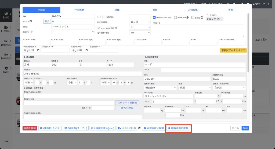Open the 法定点検間隔 dropdown showing 12ヶ月
The image size is (275, 149).
[x=140, y=22]
